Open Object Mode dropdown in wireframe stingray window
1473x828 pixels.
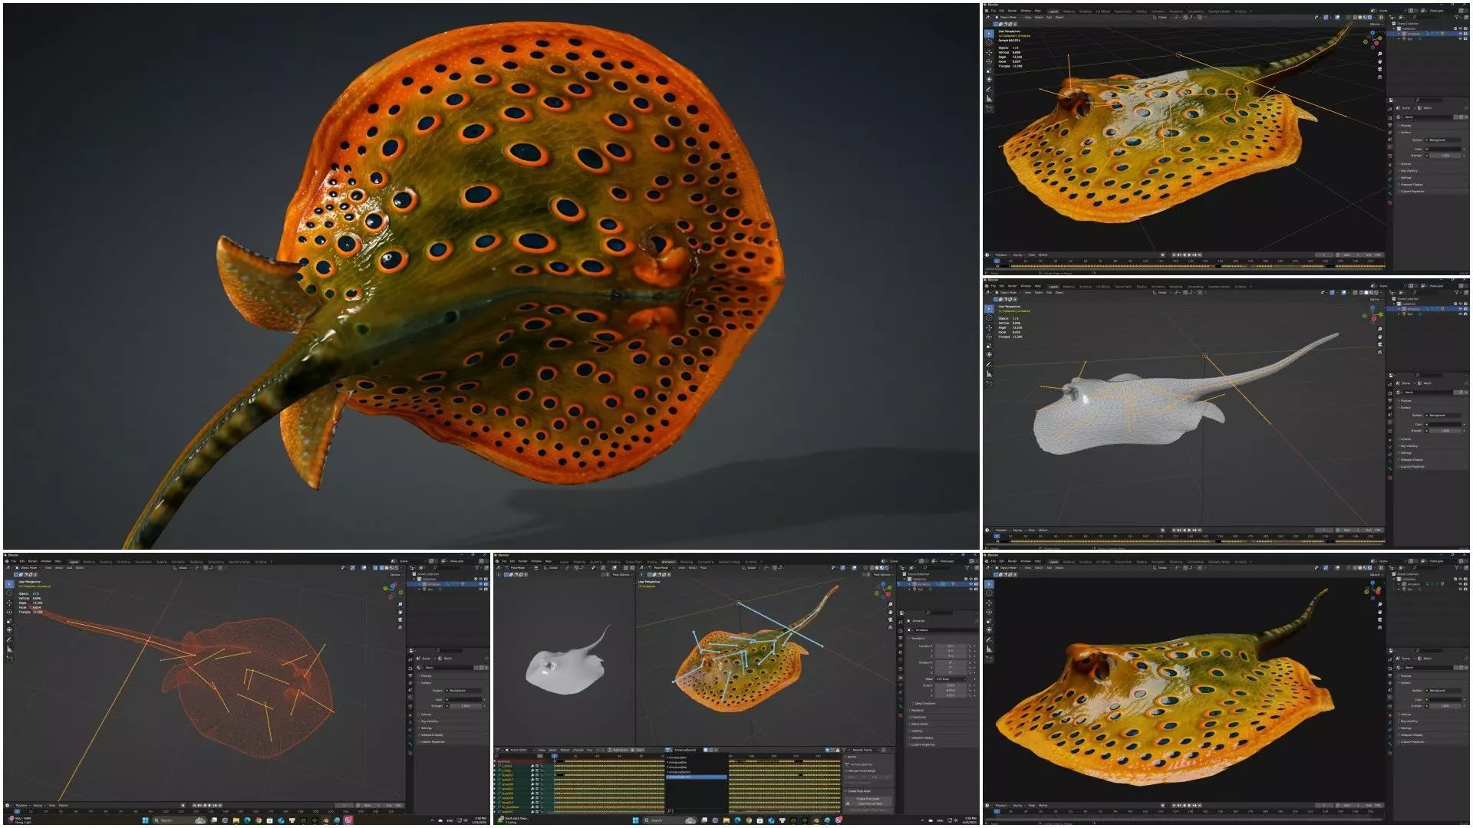tap(28, 567)
